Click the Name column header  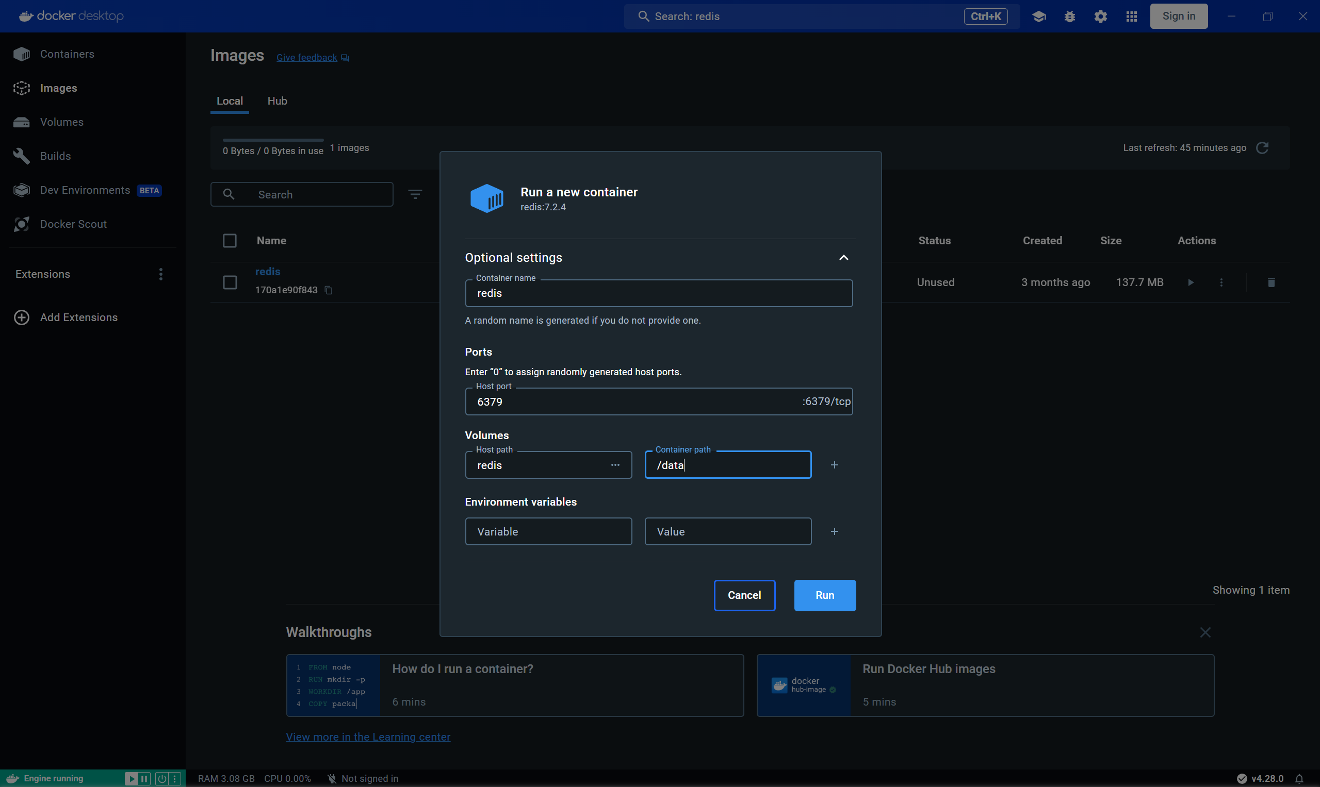click(271, 241)
